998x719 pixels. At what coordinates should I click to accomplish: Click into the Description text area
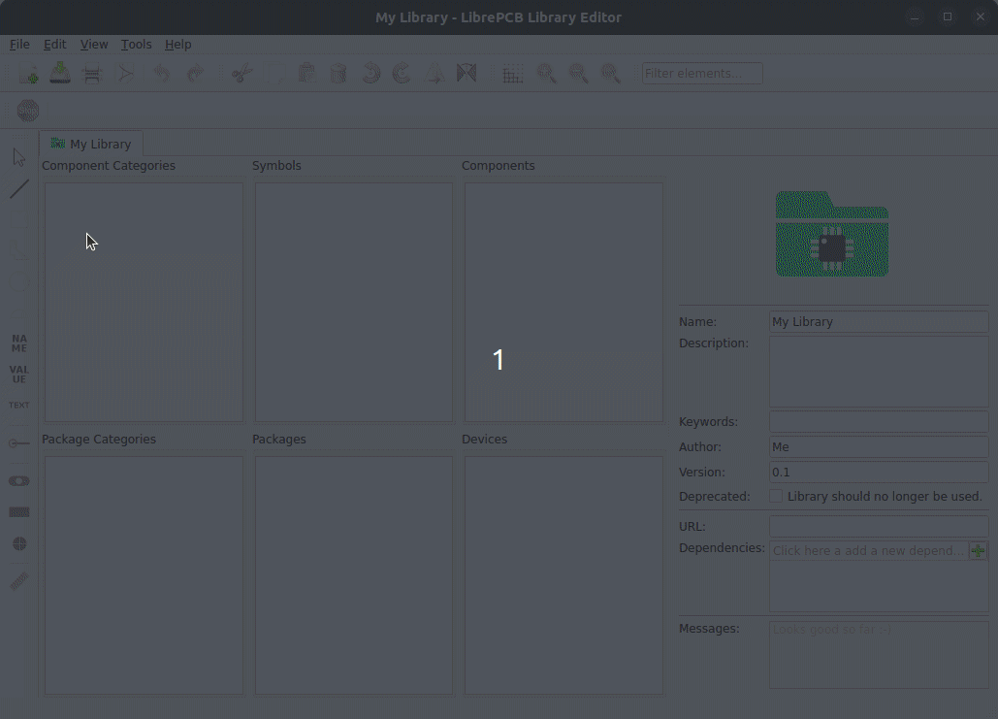coord(879,372)
